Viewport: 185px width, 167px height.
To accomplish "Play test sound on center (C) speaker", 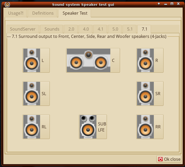I will 93,60.
